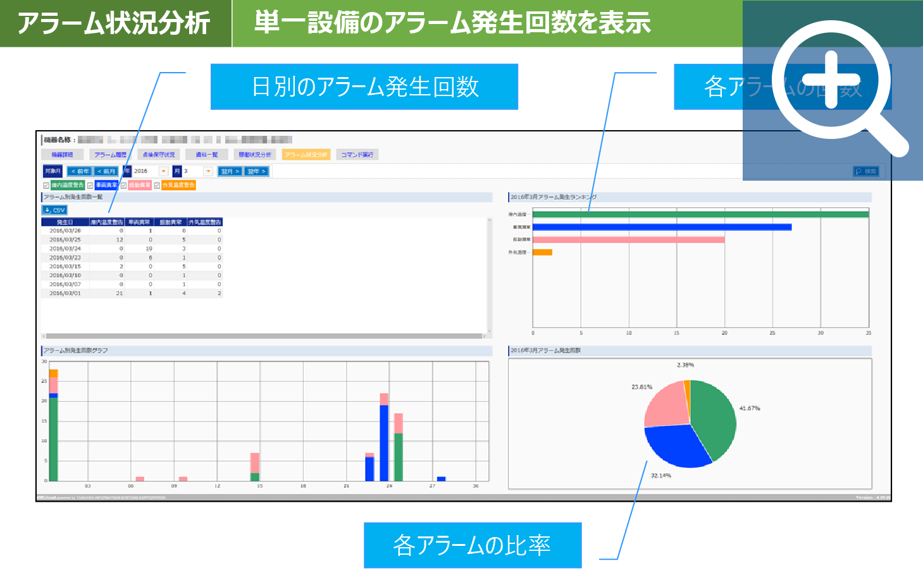Viewport: 923px width, 580px height.
Task: Click the 検索 search button
Action: (x=865, y=171)
